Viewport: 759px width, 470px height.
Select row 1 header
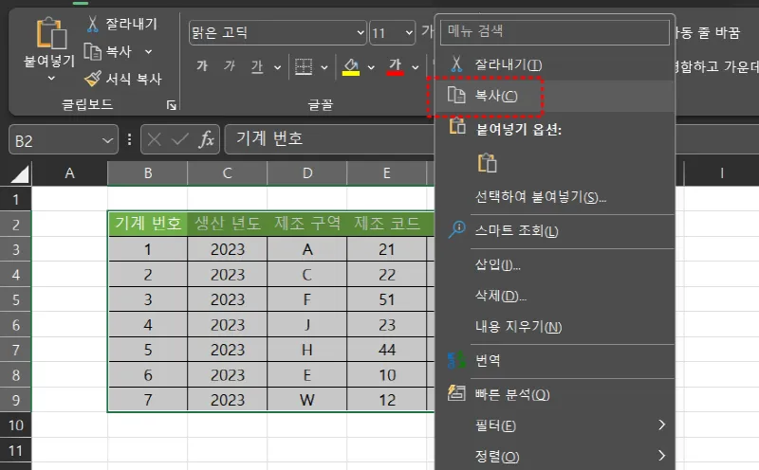point(15,199)
